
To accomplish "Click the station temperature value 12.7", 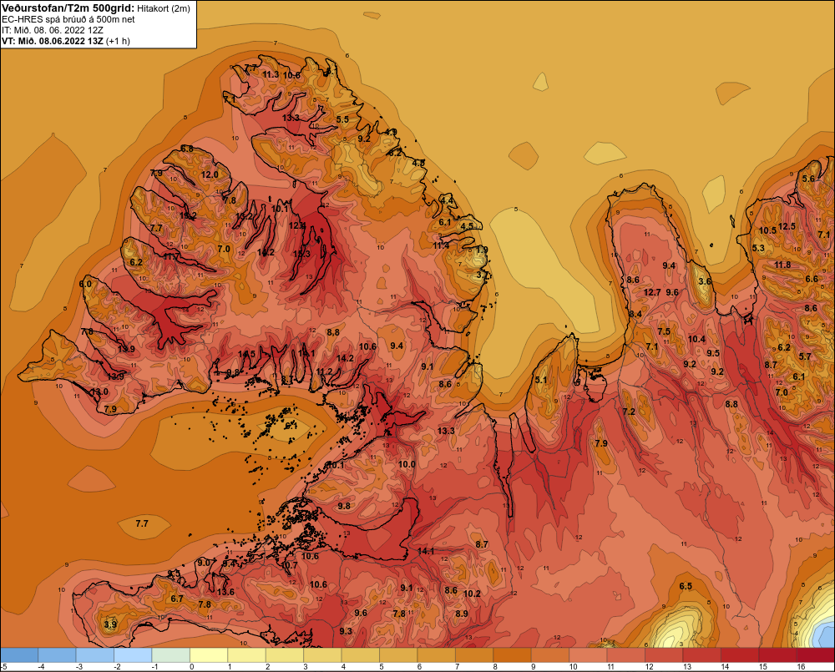I will [652, 292].
